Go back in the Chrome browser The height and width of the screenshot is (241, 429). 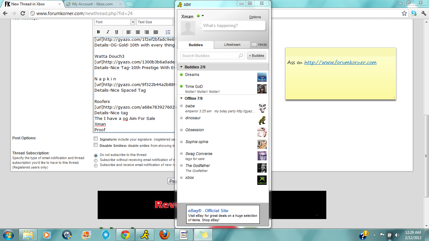pos(5,13)
